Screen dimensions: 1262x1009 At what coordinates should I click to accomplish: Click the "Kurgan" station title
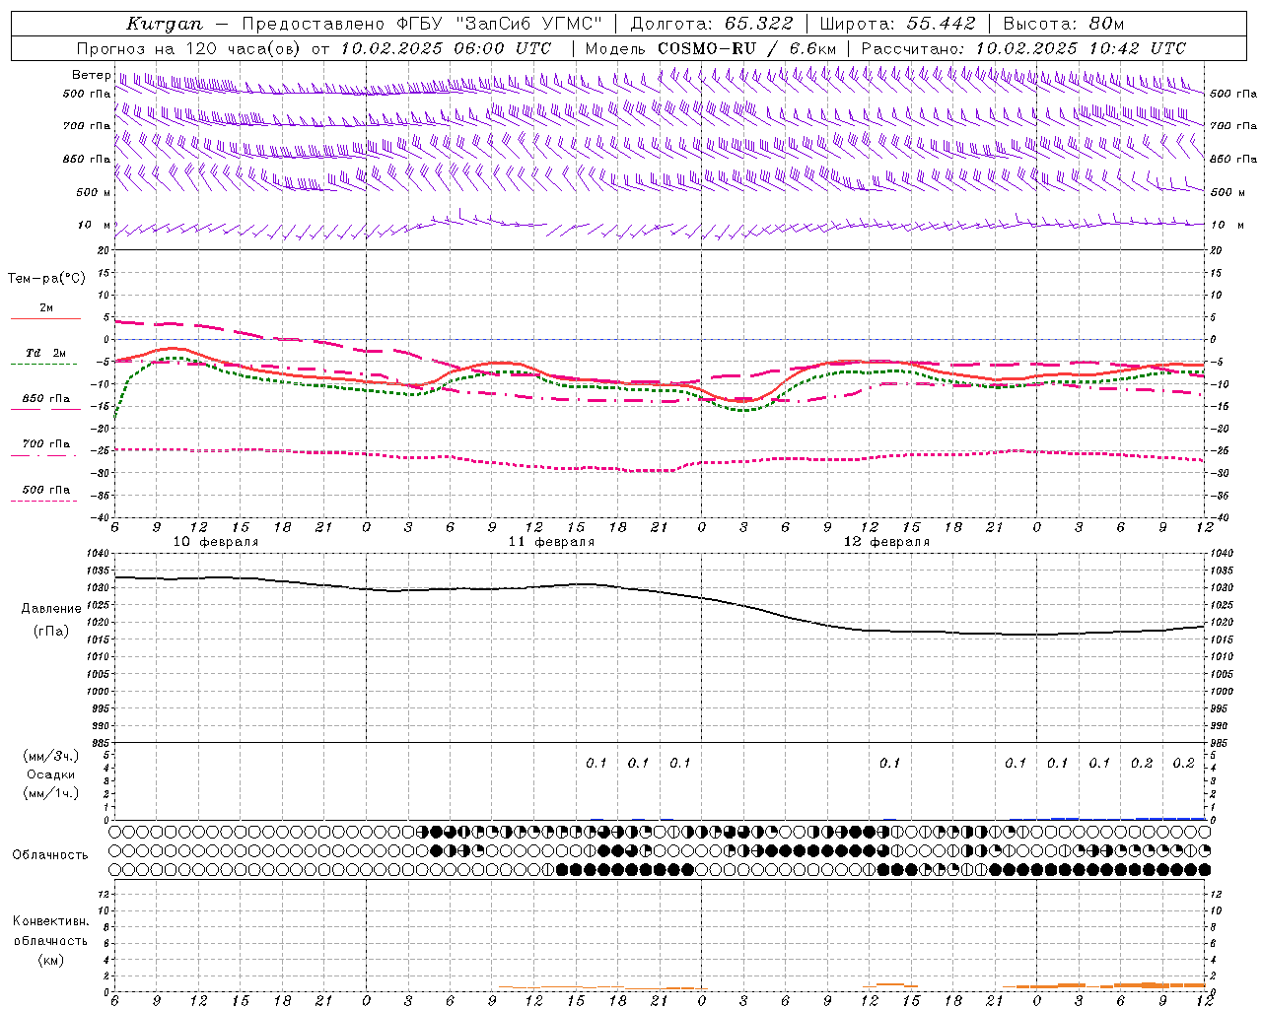click(165, 24)
